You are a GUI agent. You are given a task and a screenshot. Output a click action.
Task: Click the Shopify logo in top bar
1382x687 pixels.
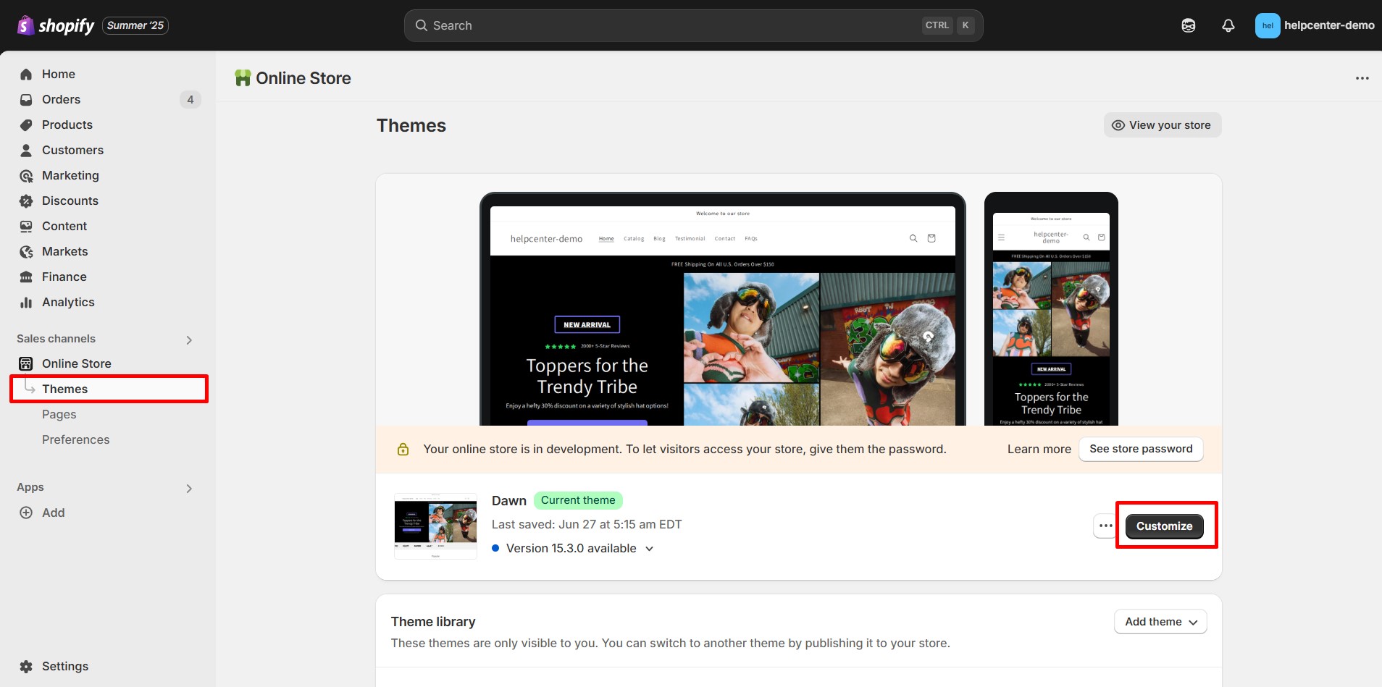(56, 25)
